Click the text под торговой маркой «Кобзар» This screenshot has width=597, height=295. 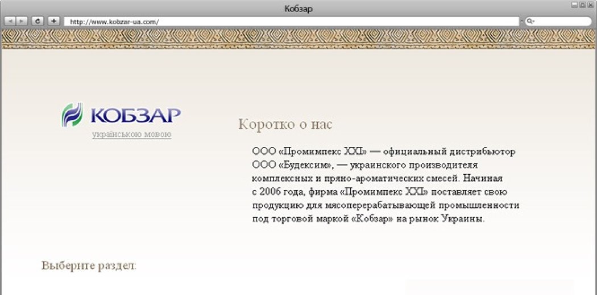click(322, 220)
